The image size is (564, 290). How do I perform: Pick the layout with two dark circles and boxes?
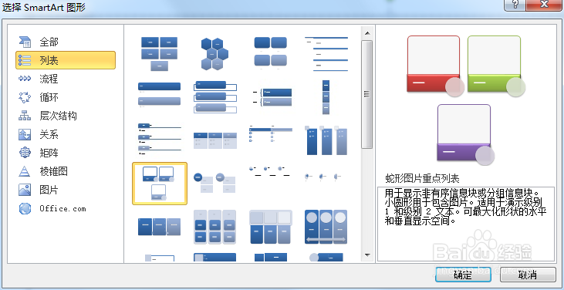215,183
